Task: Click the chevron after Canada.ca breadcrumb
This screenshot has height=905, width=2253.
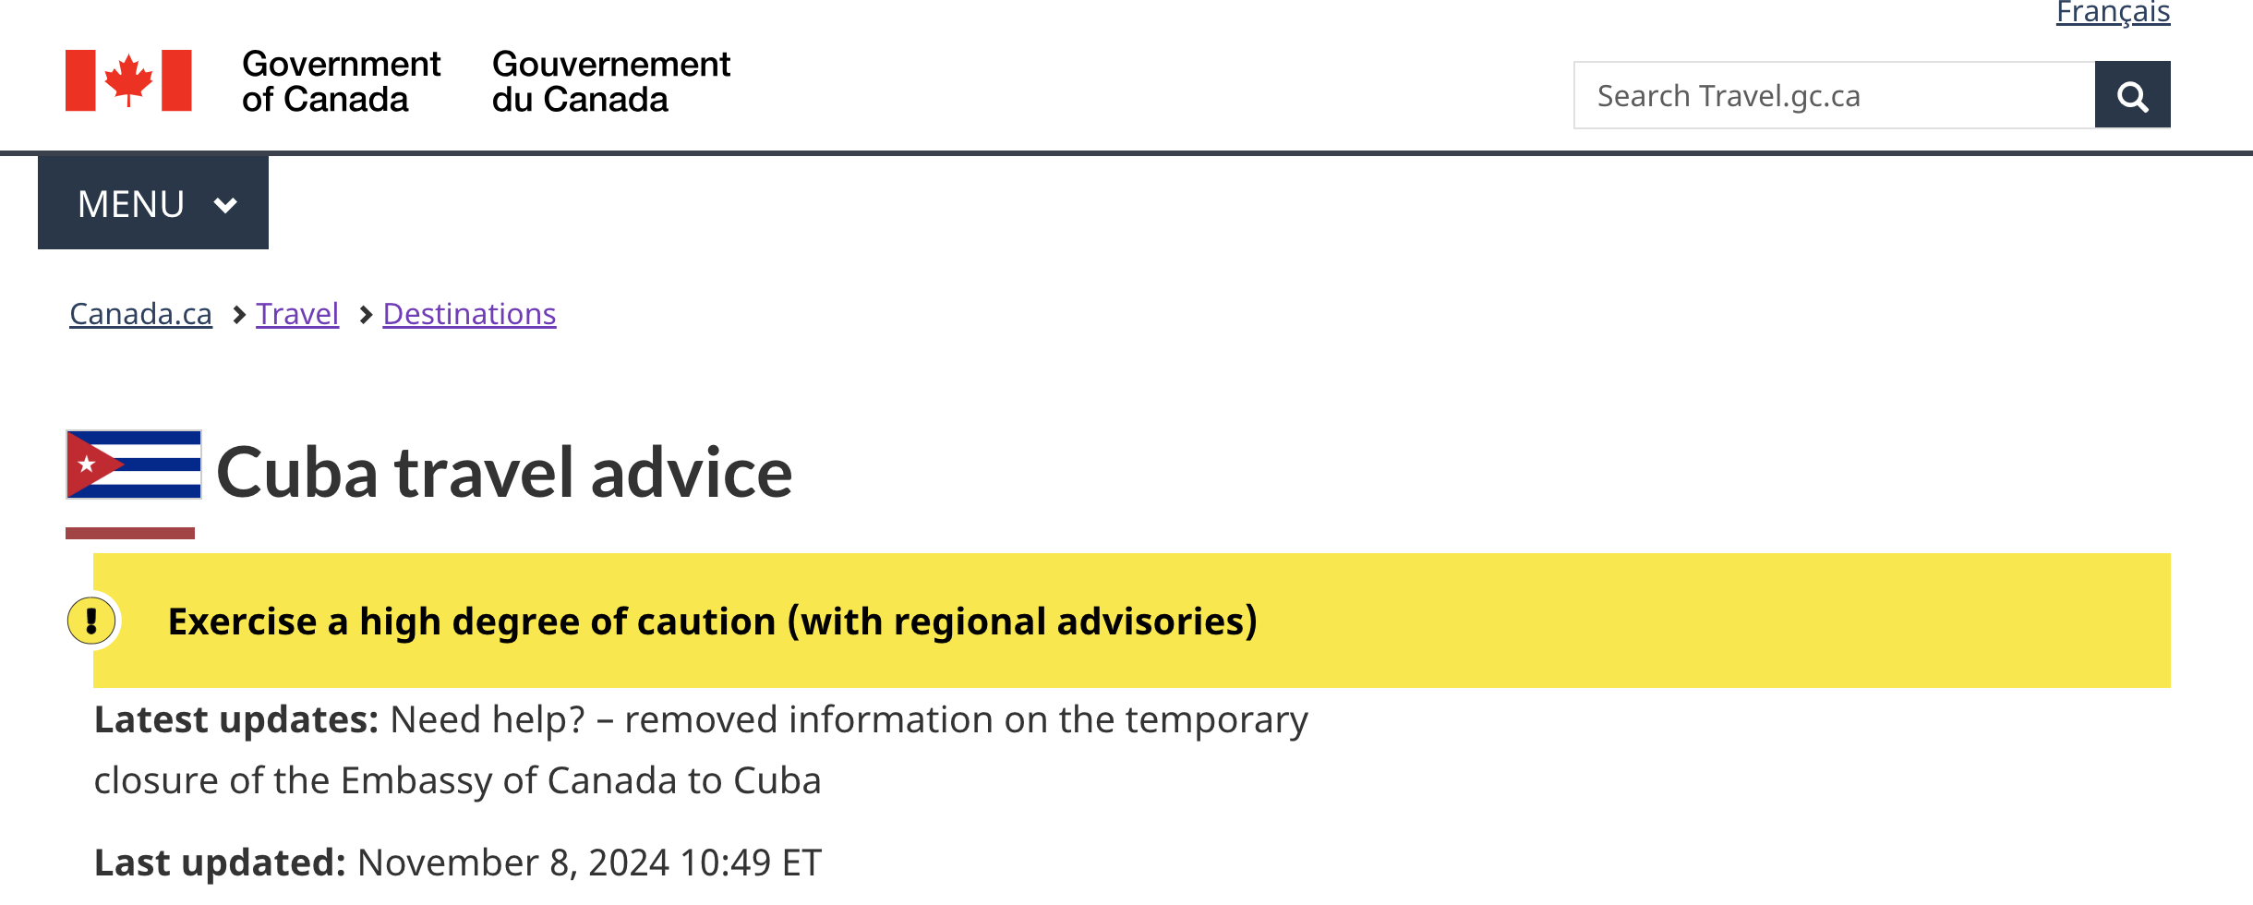Action: click(238, 315)
